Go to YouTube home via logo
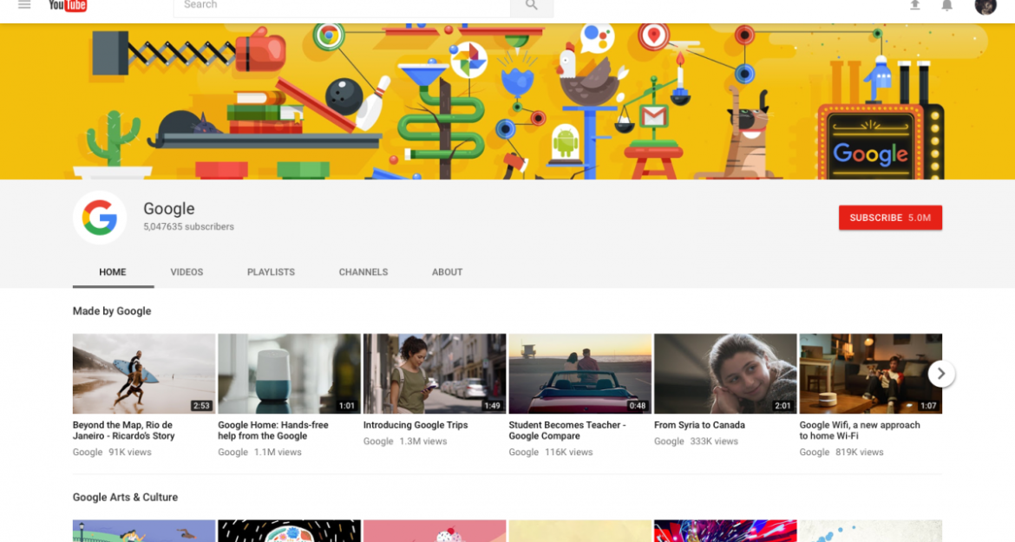Screen dimensions: 1015x542 click(68, 6)
